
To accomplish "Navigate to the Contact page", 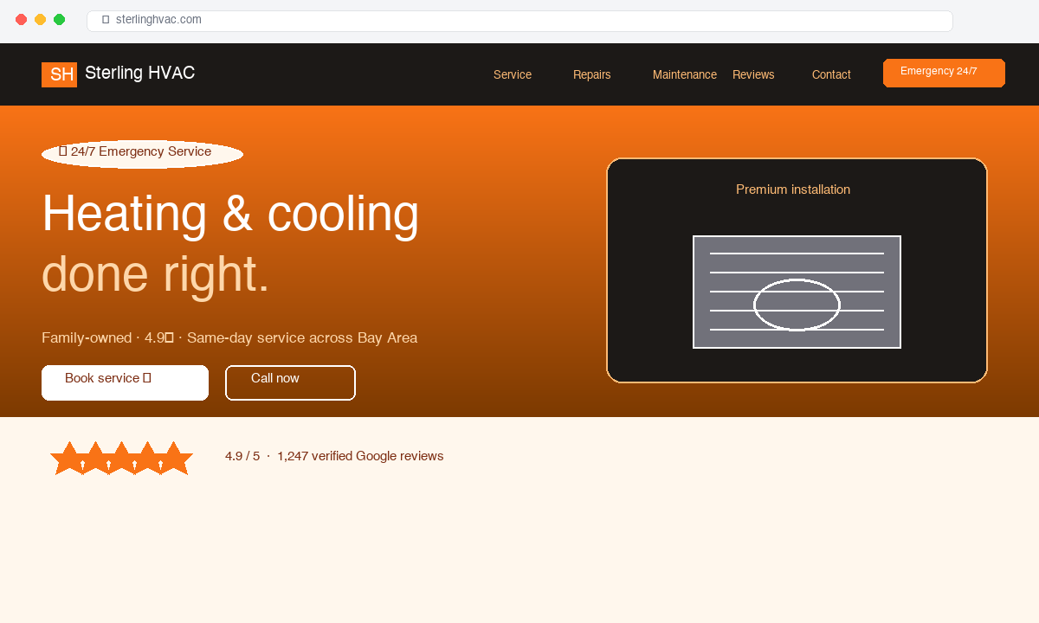I will tap(831, 75).
